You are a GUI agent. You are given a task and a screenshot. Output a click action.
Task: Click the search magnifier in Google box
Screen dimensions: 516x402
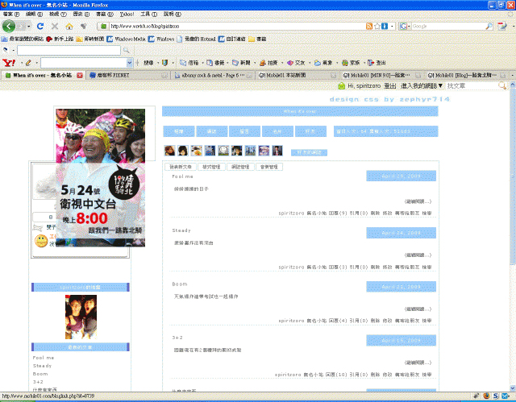coord(489,26)
